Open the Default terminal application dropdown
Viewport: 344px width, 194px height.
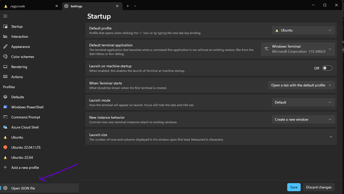[x=298, y=49]
